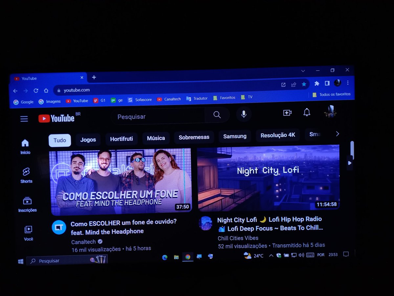Select the Resolução 4K filter chip
The width and height of the screenshot is (394, 296).
point(278,135)
